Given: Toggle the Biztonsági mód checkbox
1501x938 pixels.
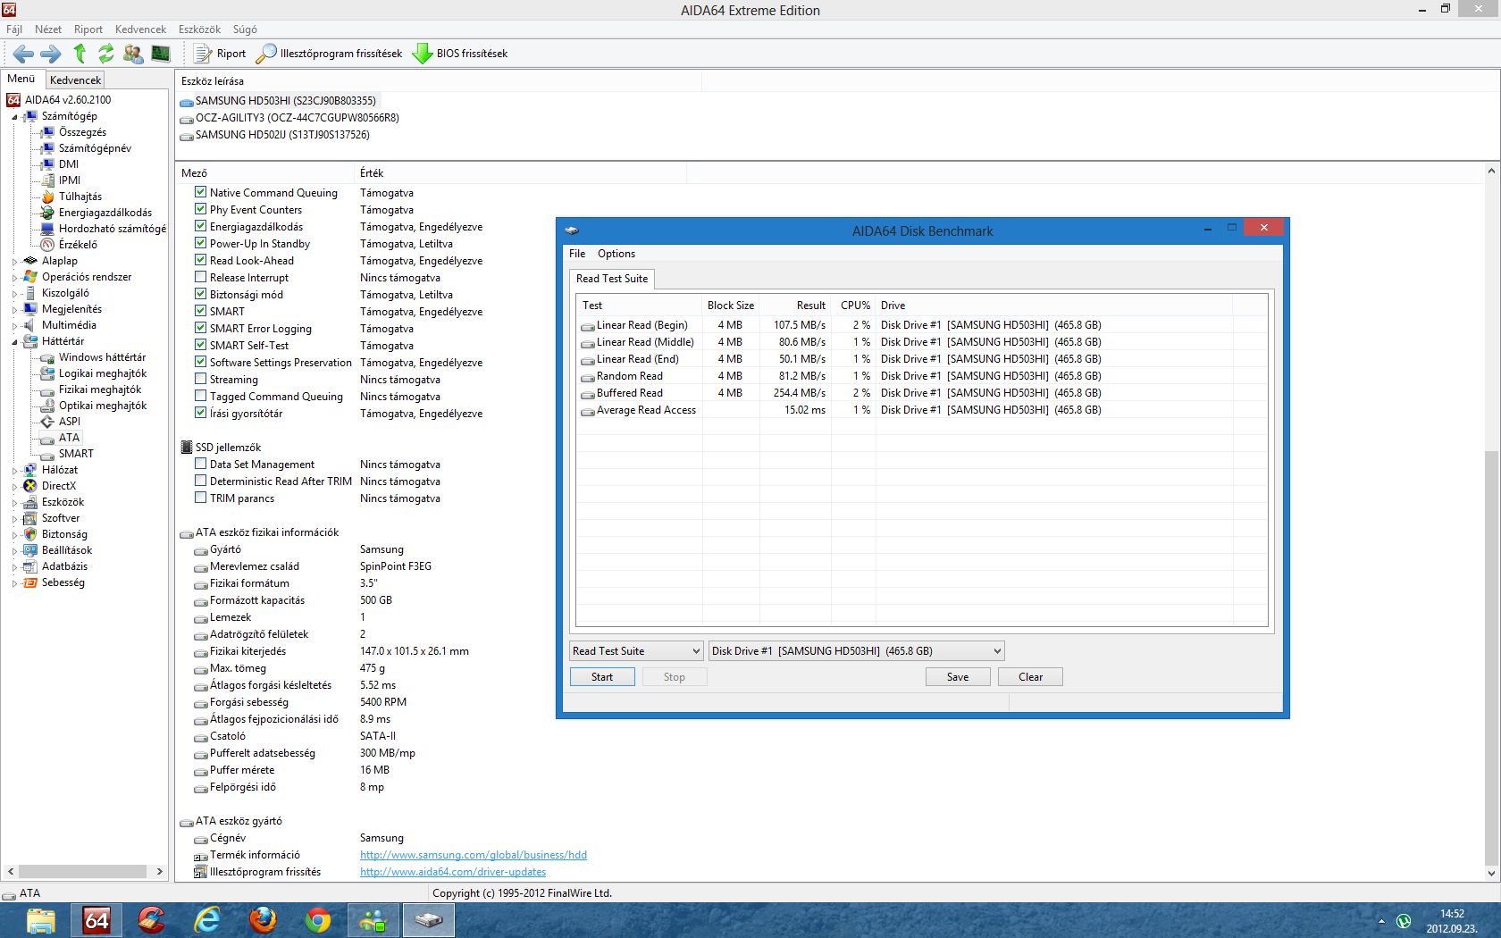Looking at the screenshot, I should (200, 294).
